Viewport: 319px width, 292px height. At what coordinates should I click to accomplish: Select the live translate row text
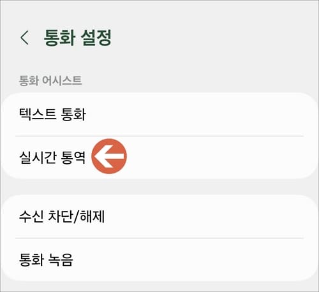coord(52,157)
